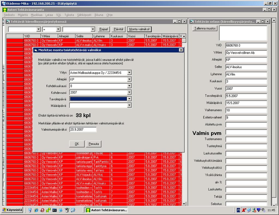Viewport: 279px width, 215px height.
Task: Click the Tehtävät kiireellisyysjärjestyksessä window icon
Action: point(8,22)
